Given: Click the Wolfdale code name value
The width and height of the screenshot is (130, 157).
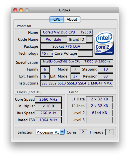Looking at the screenshot, I should click(54, 40).
